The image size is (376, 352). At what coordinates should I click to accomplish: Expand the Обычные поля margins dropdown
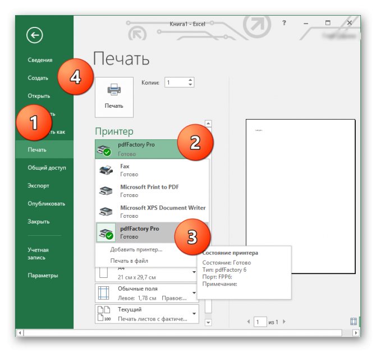[194, 293]
